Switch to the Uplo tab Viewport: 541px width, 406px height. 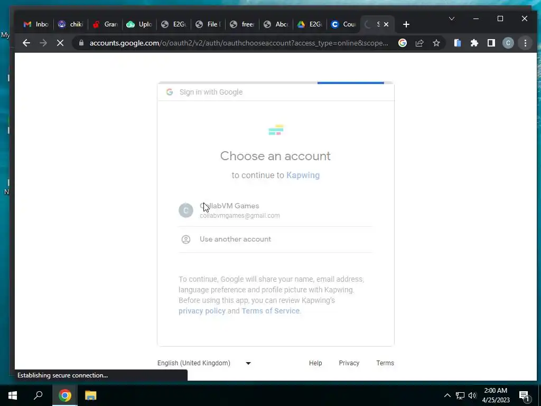139,24
